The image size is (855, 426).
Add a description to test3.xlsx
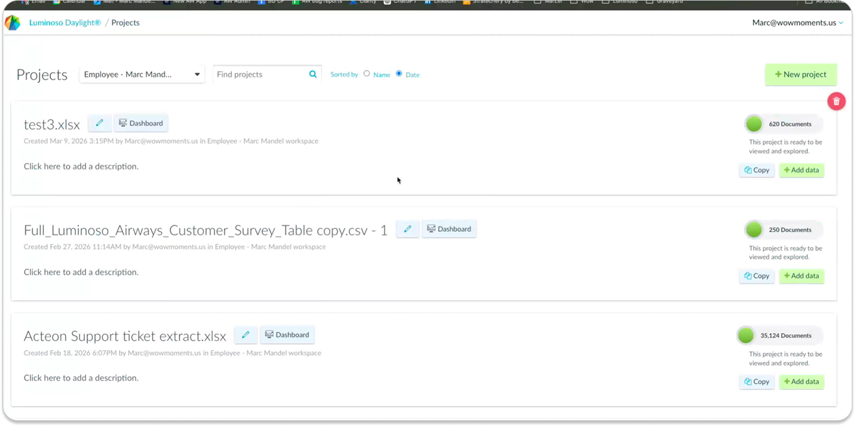tap(81, 166)
